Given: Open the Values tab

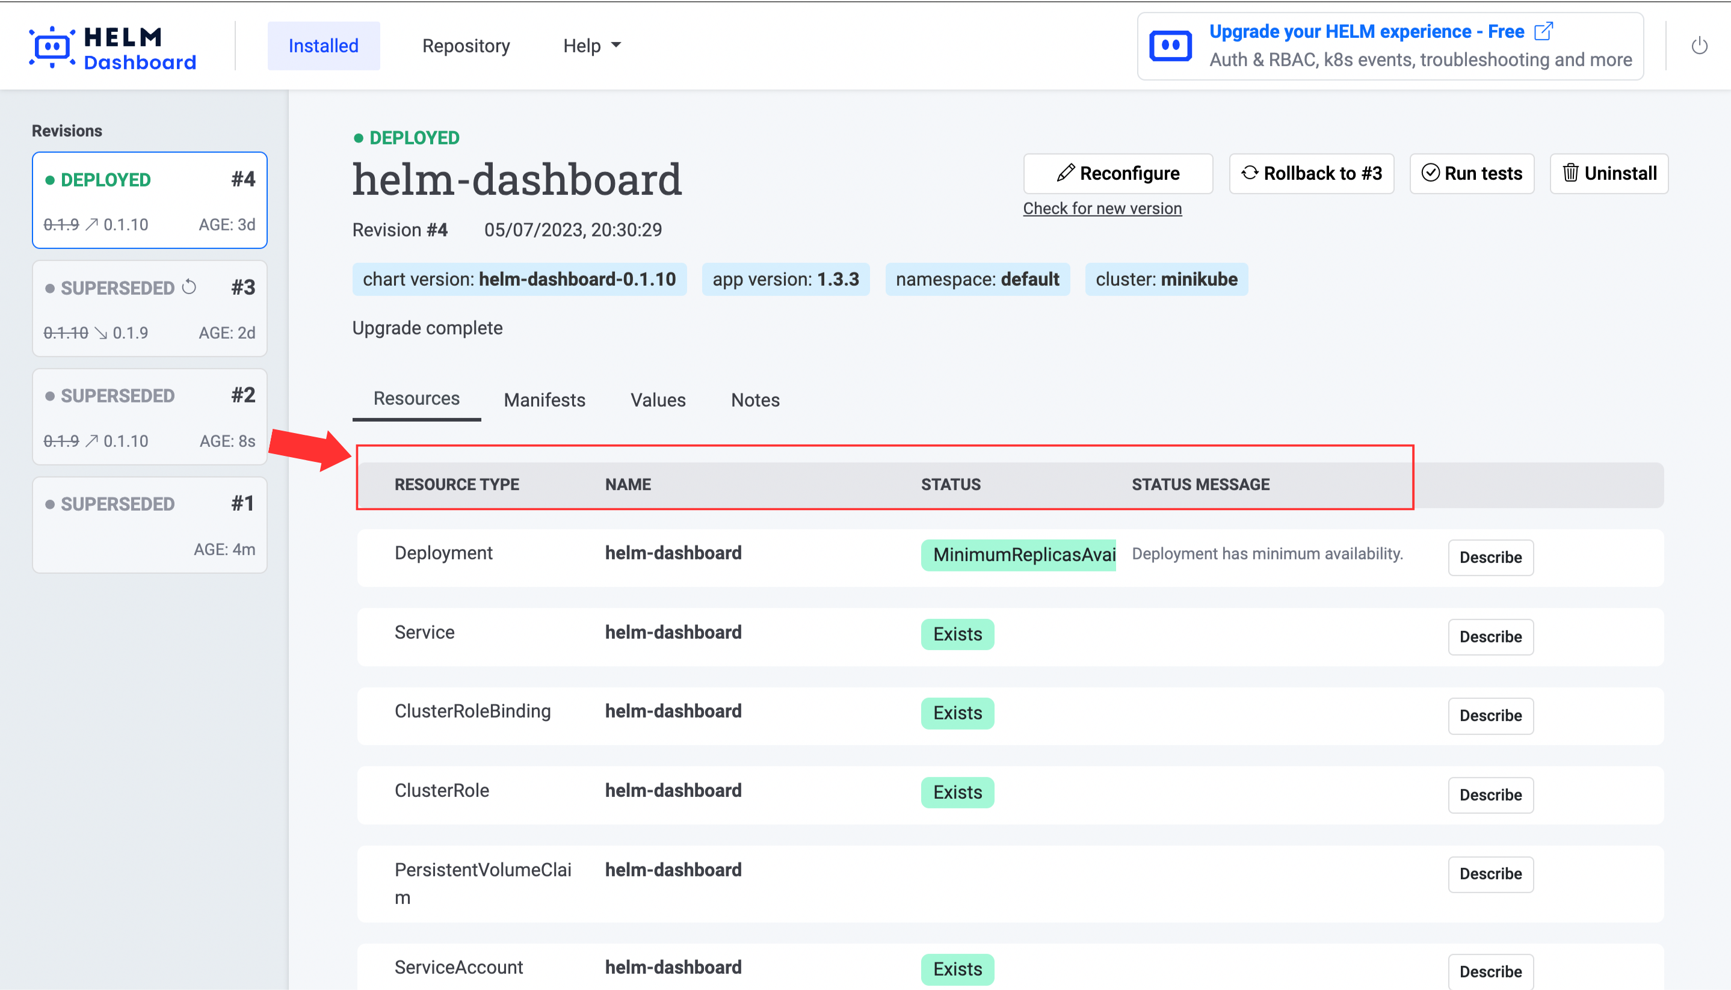Looking at the screenshot, I should click(658, 400).
